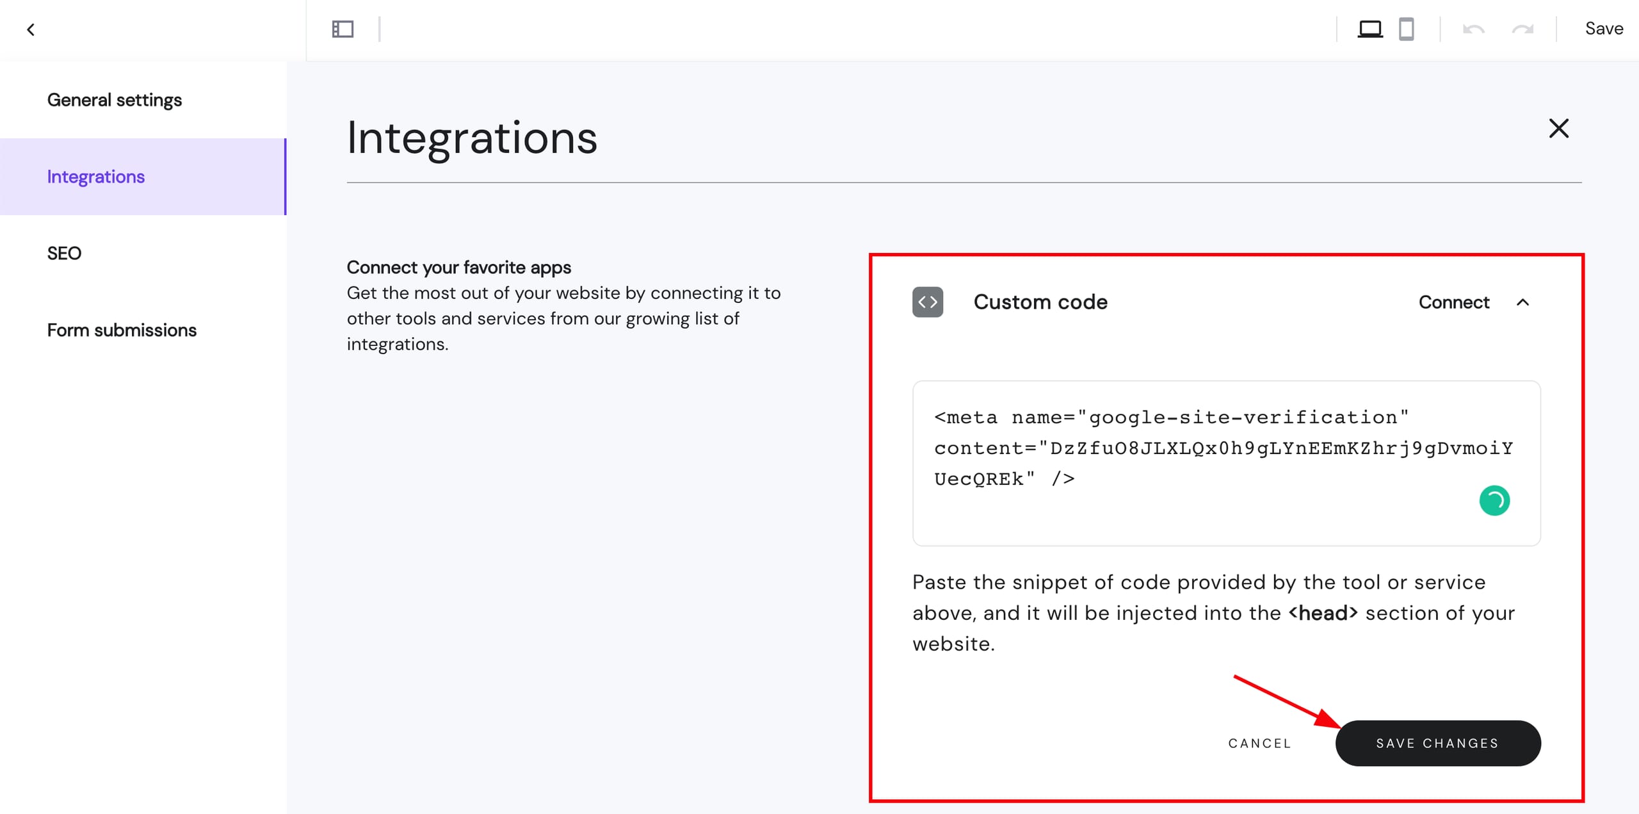Click the X to close Integrations
The width and height of the screenshot is (1639, 814).
click(1559, 128)
